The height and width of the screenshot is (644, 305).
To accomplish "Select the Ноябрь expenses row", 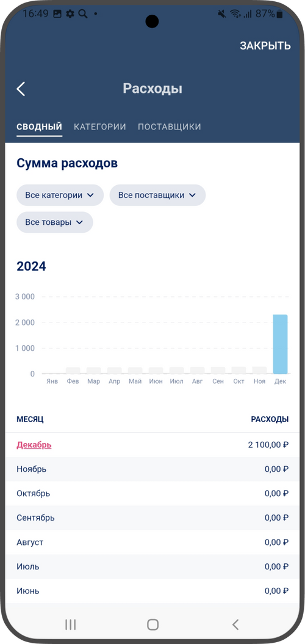I will 152,469.
